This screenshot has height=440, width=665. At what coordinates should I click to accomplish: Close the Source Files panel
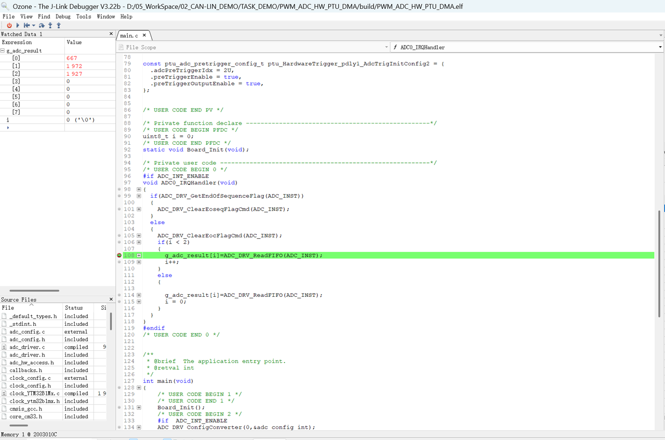[x=111, y=299]
